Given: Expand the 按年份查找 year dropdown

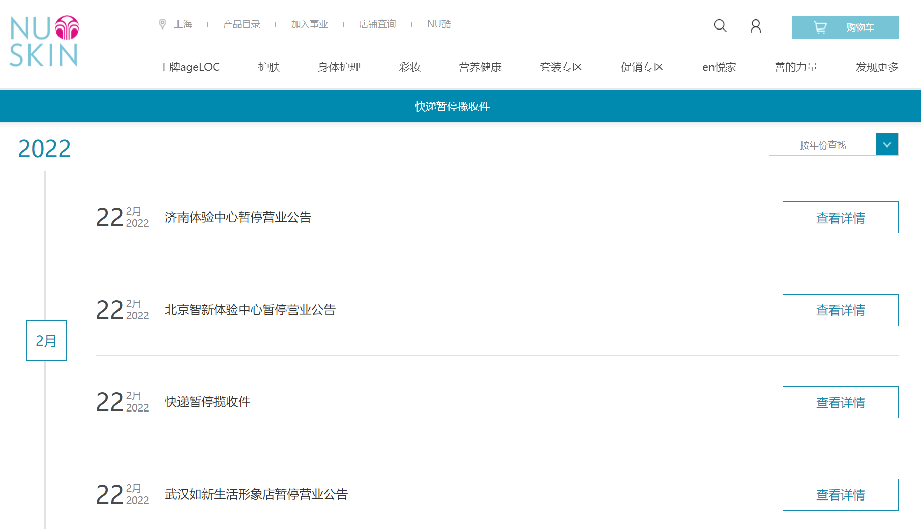Looking at the screenshot, I should coord(823,144).
